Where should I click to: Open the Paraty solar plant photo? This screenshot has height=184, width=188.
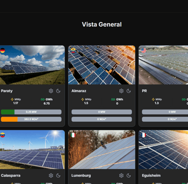33,65
